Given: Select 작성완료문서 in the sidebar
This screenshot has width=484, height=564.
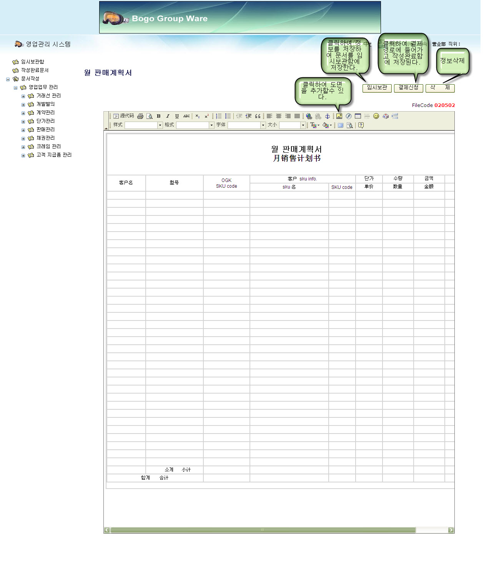Looking at the screenshot, I should coord(35,70).
